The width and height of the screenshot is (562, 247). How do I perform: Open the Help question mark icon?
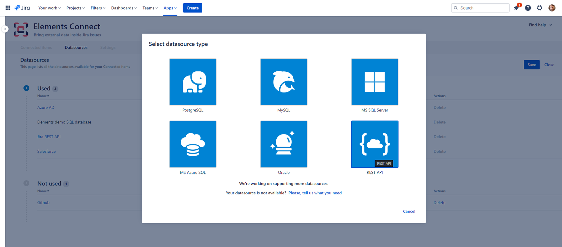tap(528, 8)
